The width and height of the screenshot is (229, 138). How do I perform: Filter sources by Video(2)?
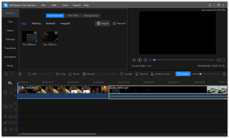[36, 23]
